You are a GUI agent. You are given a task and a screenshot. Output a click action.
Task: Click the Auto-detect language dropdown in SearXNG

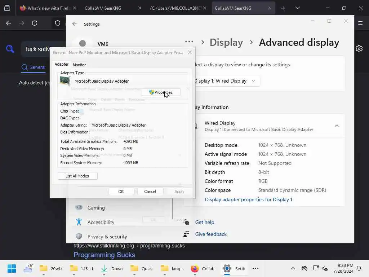click(x=34, y=83)
